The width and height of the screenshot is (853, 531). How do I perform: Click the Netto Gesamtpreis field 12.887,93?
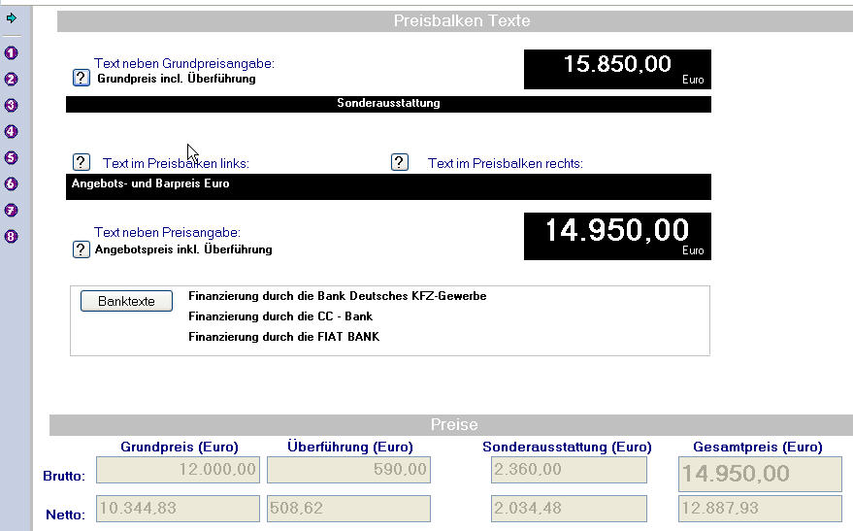coord(760,508)
